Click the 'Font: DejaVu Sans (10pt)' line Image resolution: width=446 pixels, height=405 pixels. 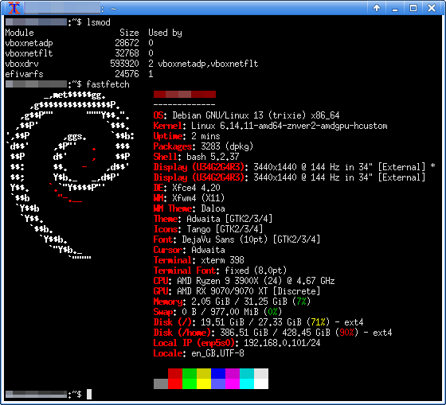pos(237,239)
